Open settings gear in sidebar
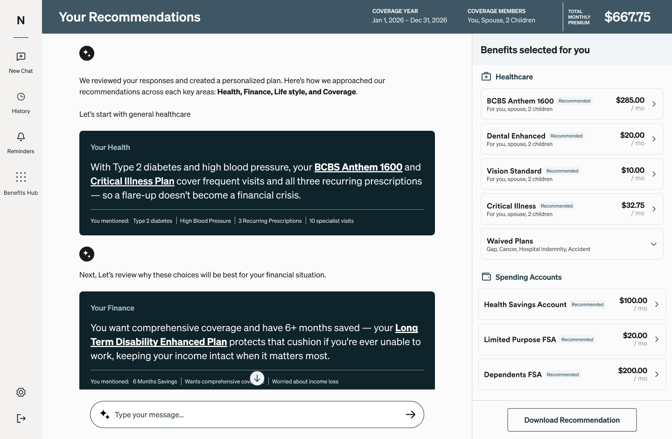This screenshot has width=672, height=439. coord(21,392)
